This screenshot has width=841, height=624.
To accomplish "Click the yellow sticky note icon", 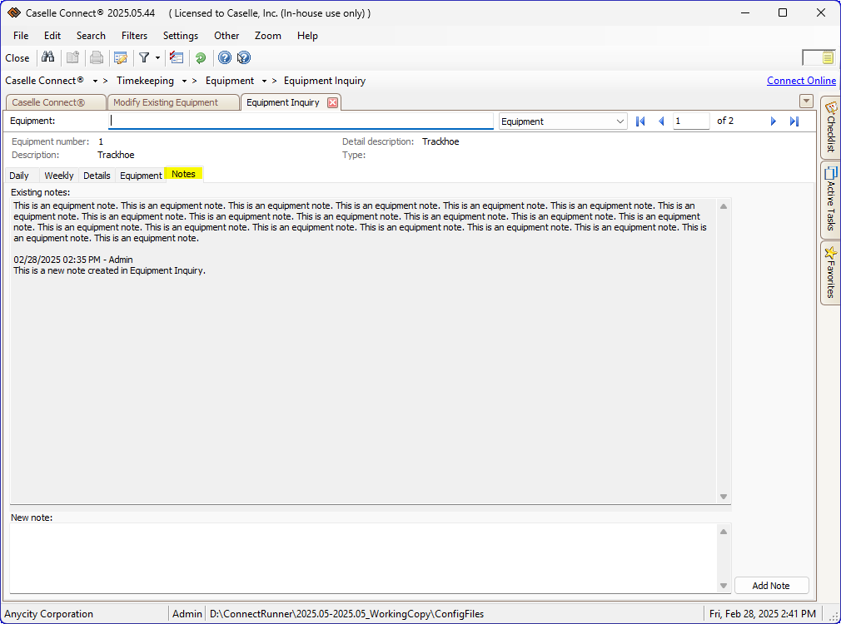I will pyautogui.click(x=828, y=57).
